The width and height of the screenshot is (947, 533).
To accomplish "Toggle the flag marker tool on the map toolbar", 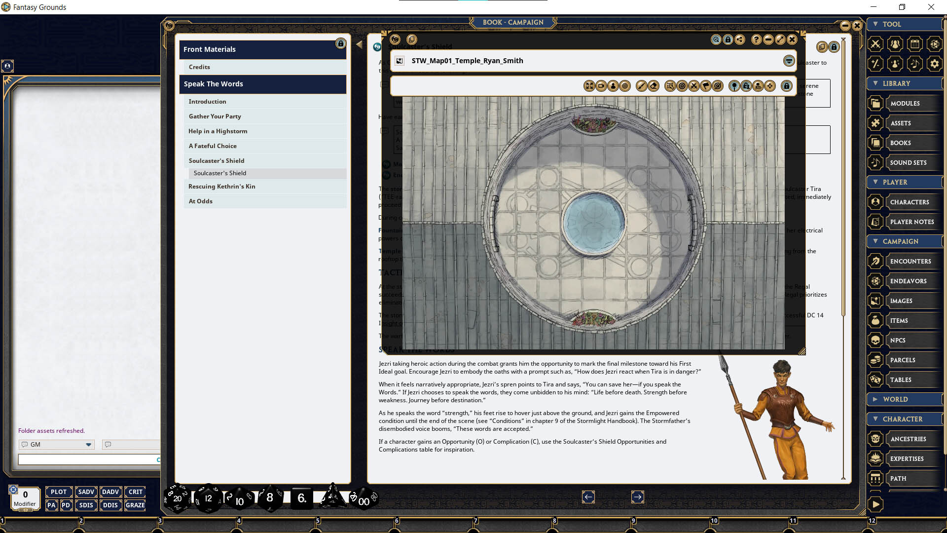I will point(705,86).
